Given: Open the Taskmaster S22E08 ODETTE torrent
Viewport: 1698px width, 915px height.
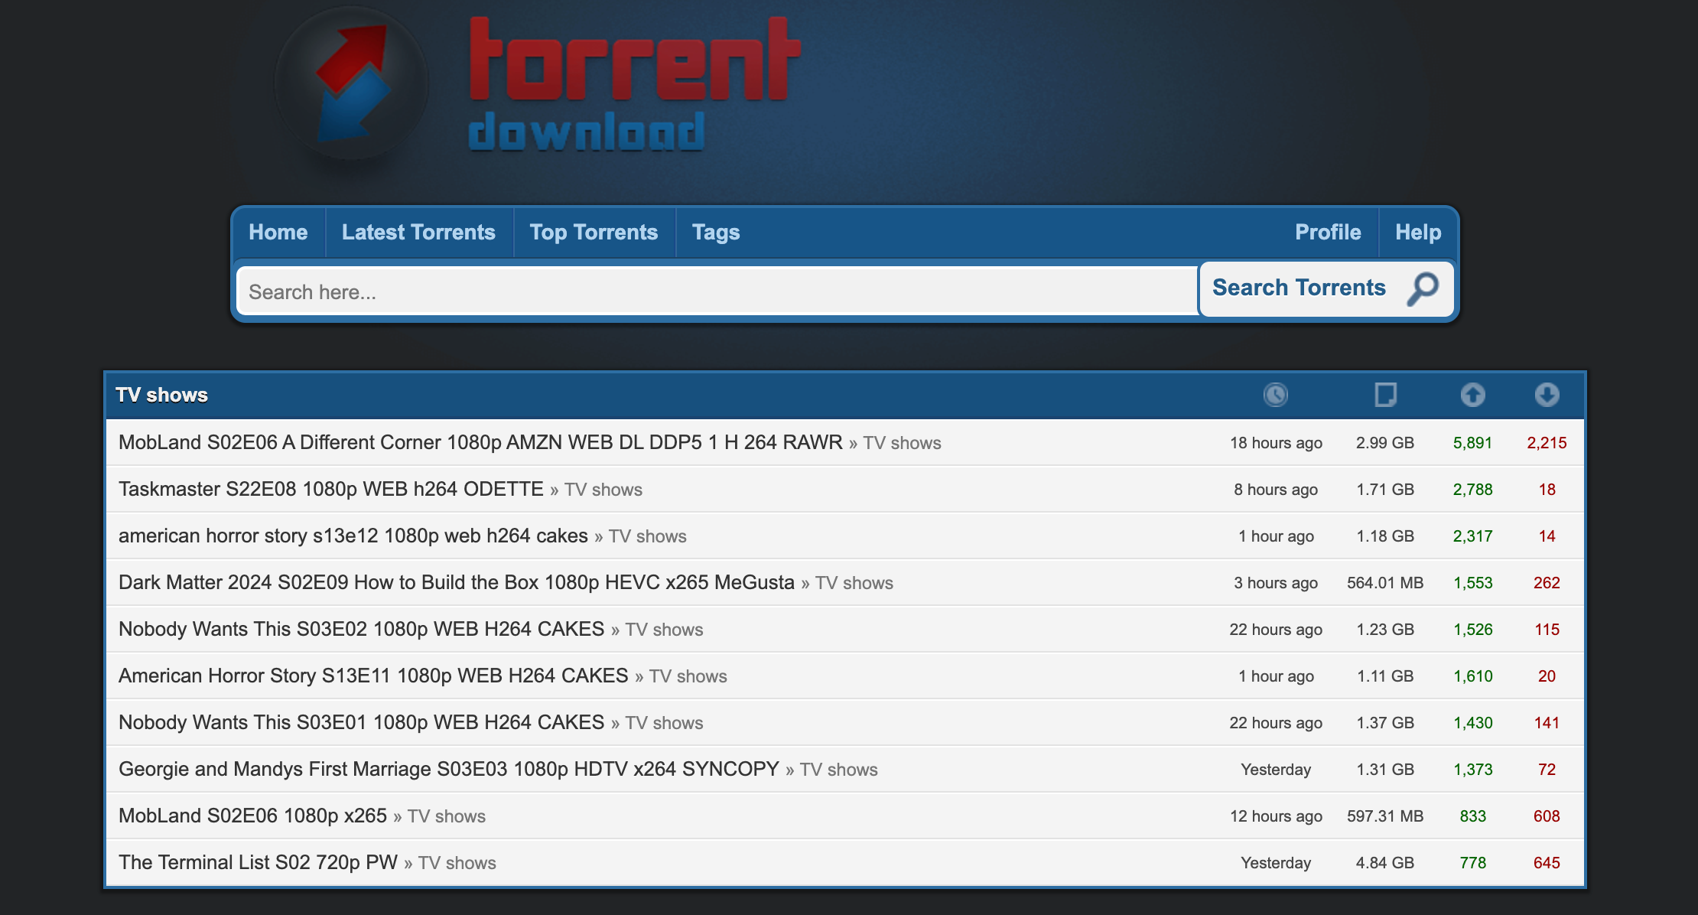Looking at the screenshot, I should tap(331, 489).
